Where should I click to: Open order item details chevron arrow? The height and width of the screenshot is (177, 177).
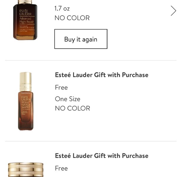point(173,11)
